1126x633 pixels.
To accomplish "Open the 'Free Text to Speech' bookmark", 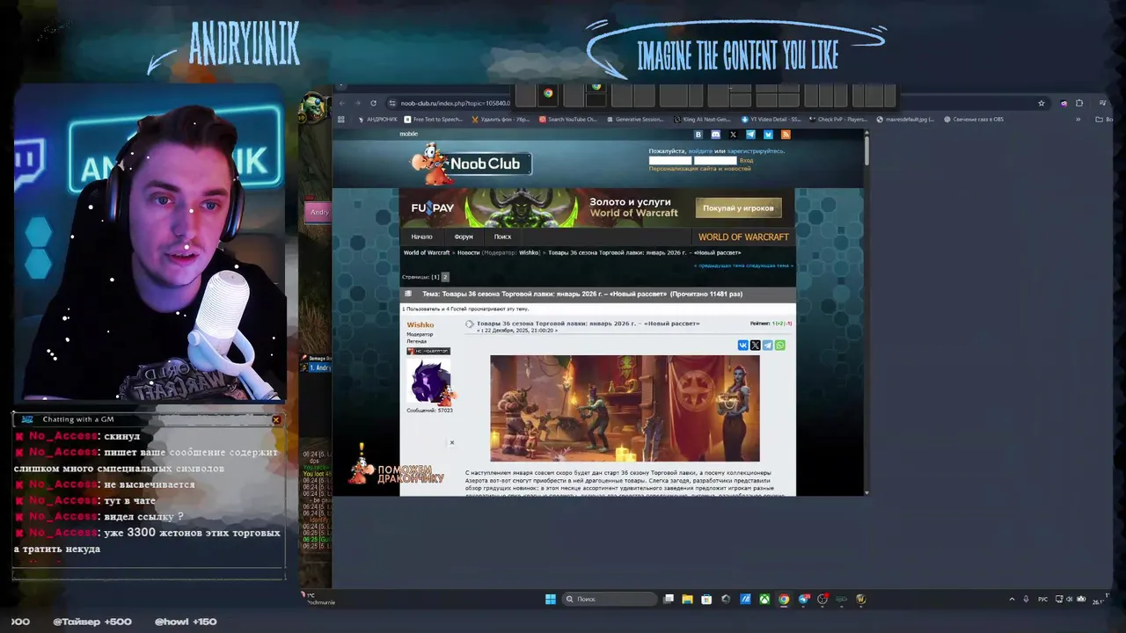I will click(x=433, y=120).
